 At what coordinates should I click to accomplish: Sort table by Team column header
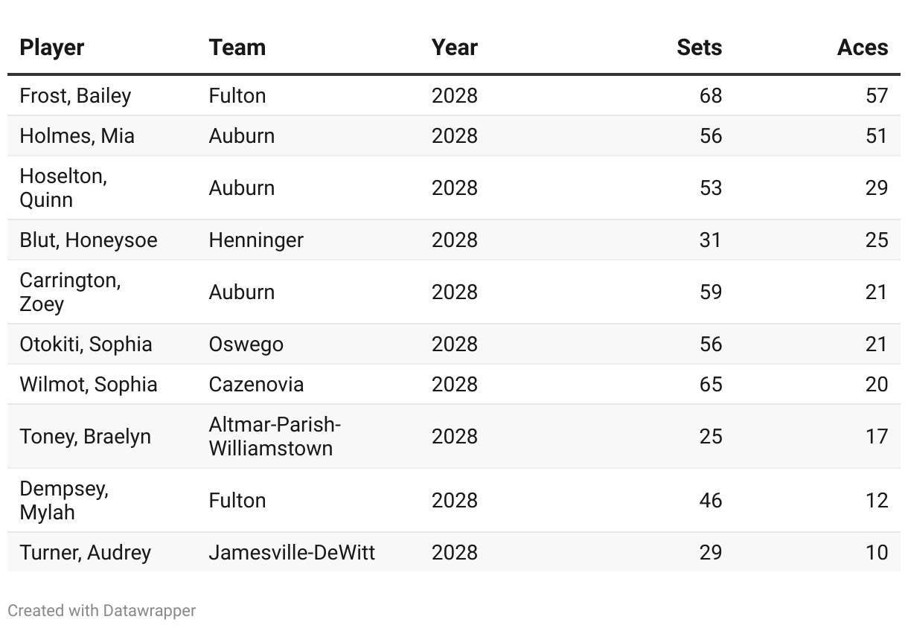click(237, 48)
